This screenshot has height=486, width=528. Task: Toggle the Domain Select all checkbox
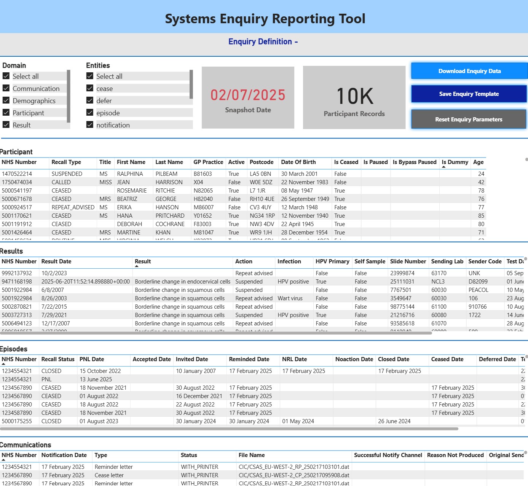click(x=6, y=76)
